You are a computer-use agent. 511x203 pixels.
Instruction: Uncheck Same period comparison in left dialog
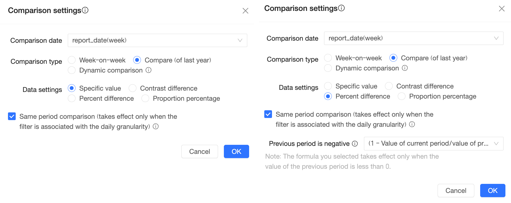[12, 116]
